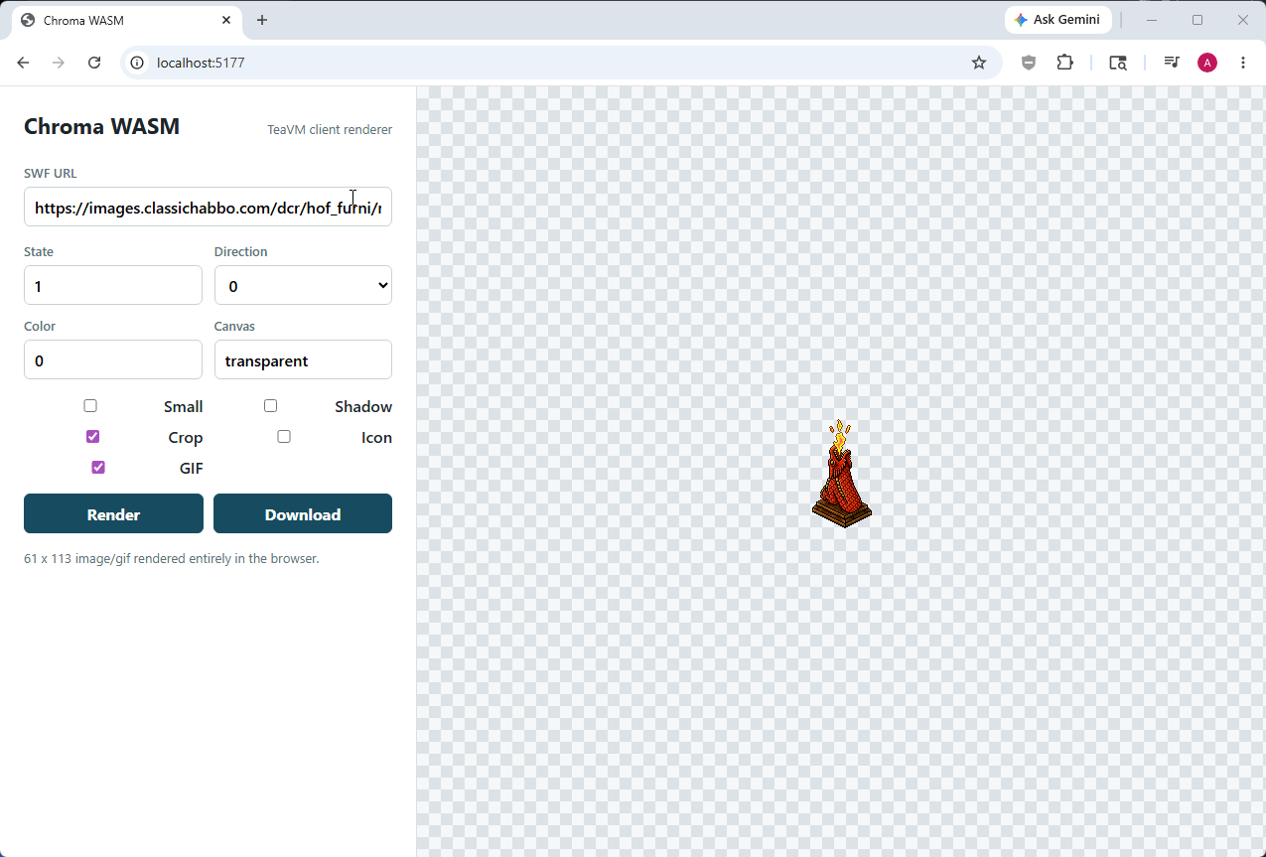
Task: Open a new tab with plus button
Action: click(x=262, y=20)
